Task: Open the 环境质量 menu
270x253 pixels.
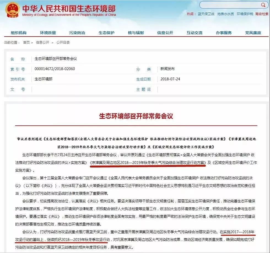Action: tap(48, 33)
